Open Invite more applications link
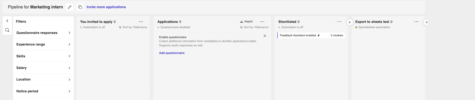Viewport: 475px width, 100px height. (x=106, y=7)
